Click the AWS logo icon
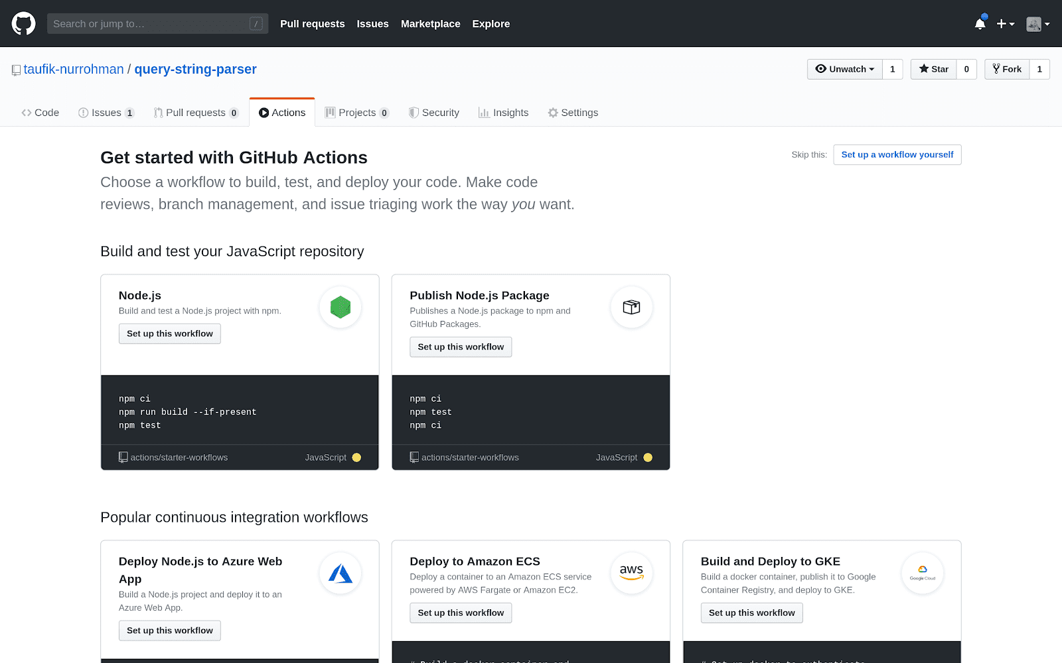 coord(631,573)
